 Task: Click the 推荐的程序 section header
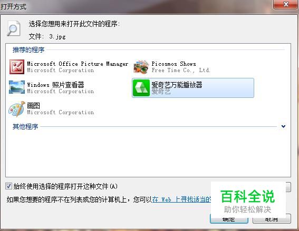coord(28,50)
